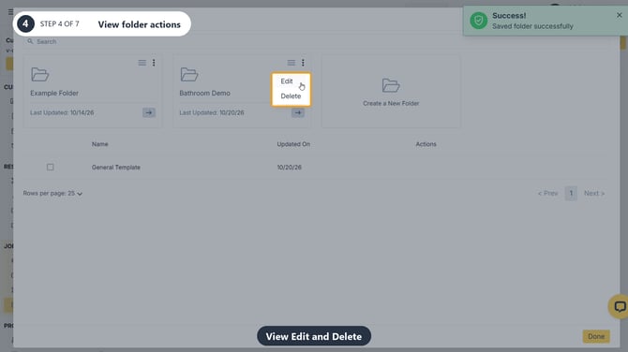Click the Bathroom Demo folder icon
This screenshot has width=628, height=352.
coord(189,74)
